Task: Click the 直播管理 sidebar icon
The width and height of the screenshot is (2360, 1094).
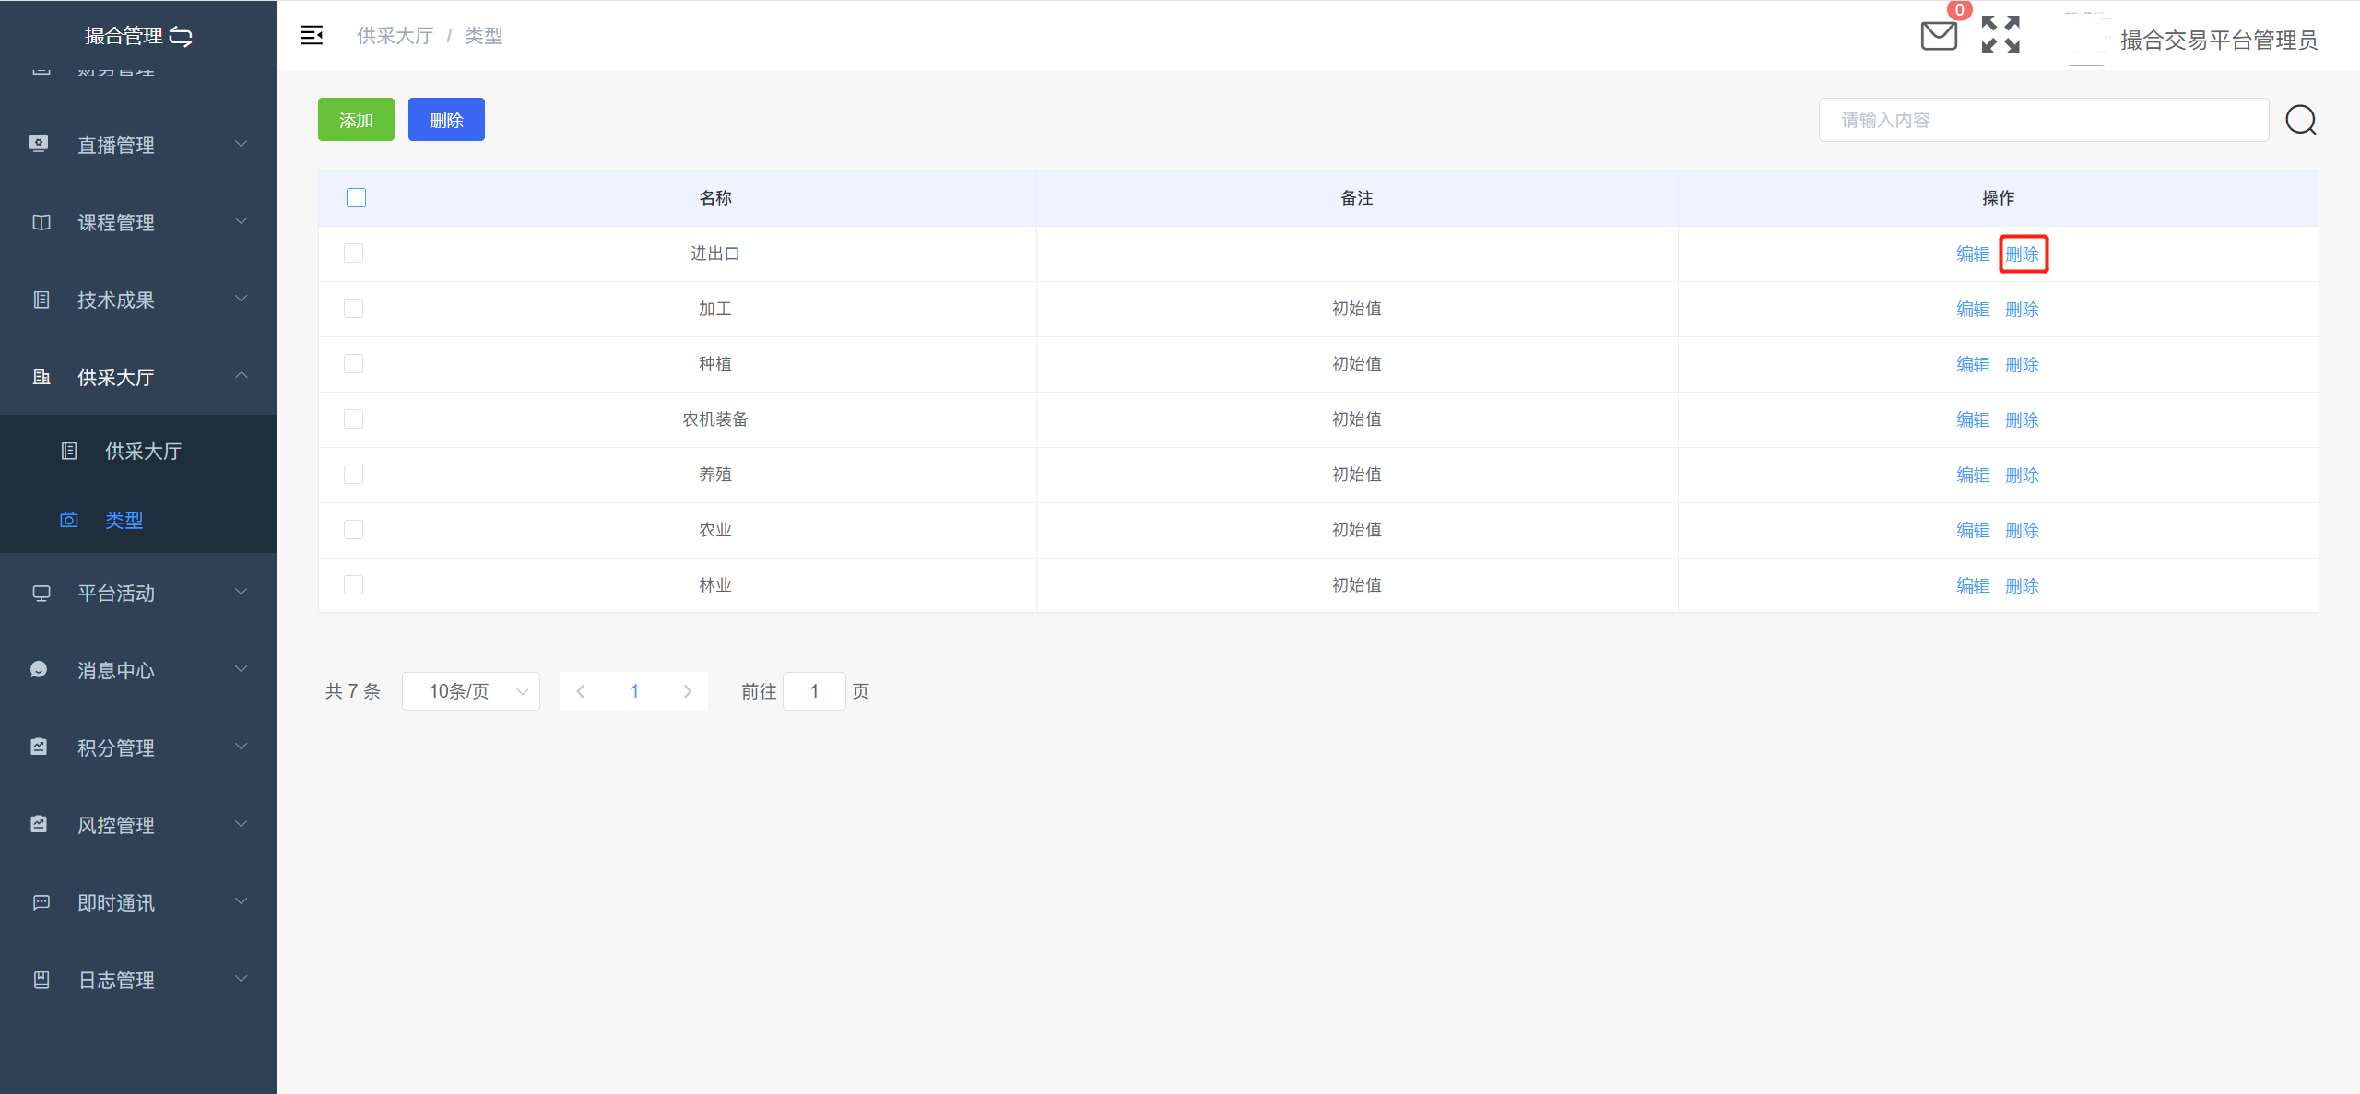Action: pyautogui.click(x=39, y=144)
